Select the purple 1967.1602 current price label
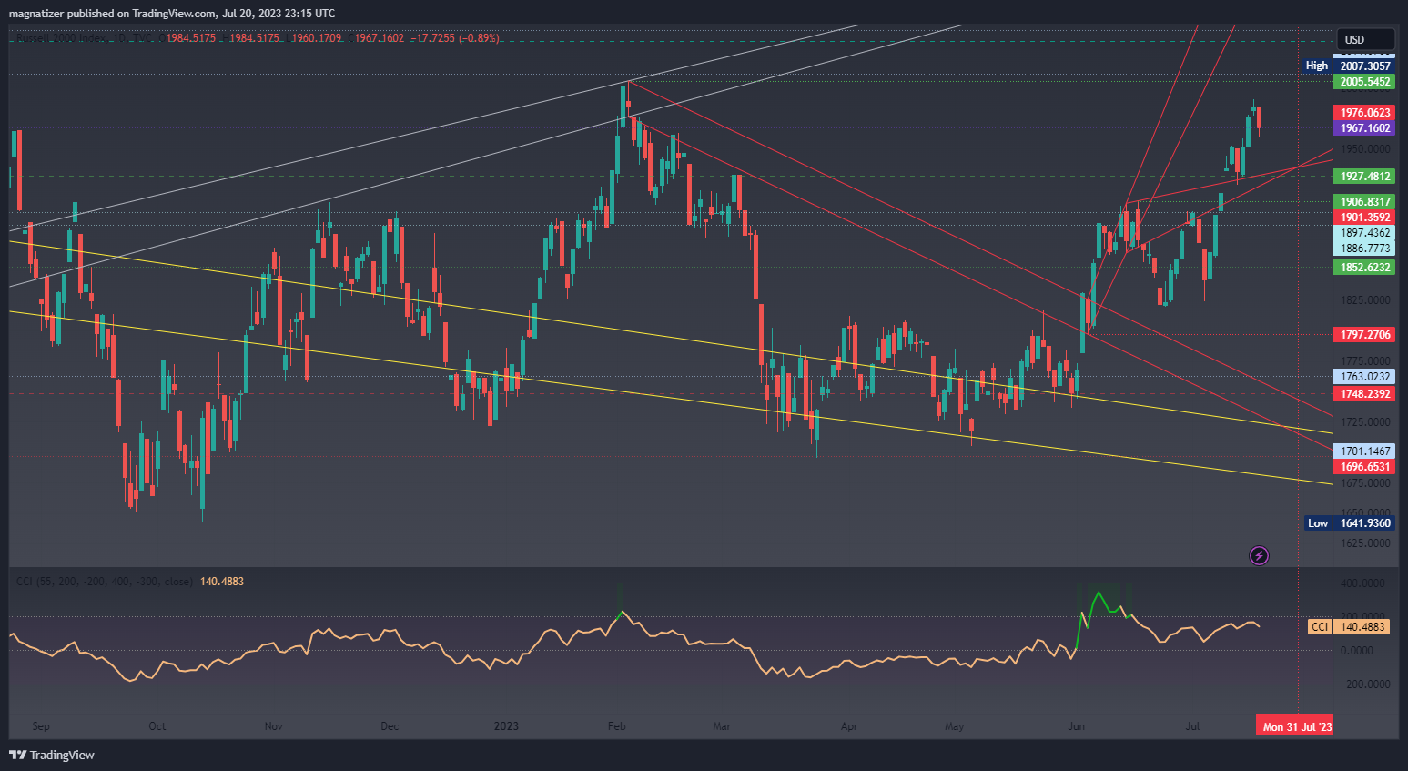1408x771 pixels. pos(1364,128)
